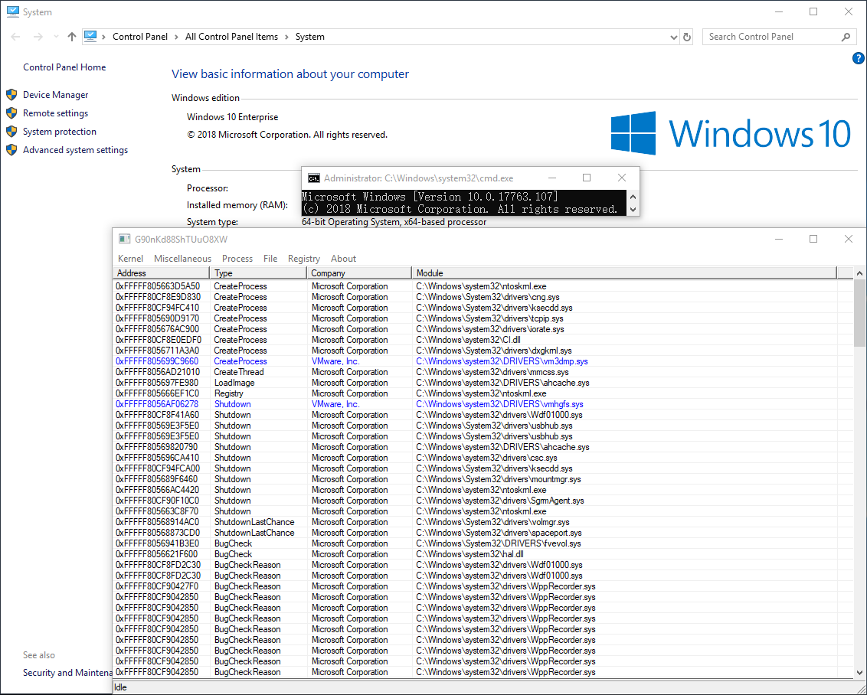Open Device Manager link in System window
This screenshot has height=695, width=867.
[55, 95]
